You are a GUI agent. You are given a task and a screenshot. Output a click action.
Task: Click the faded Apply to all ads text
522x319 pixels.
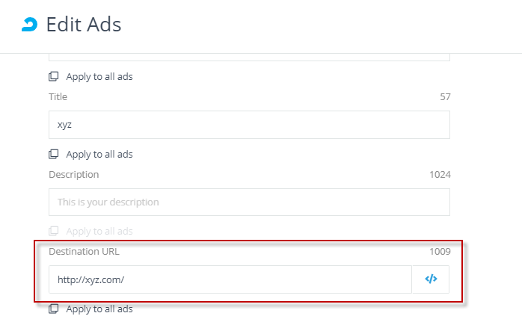pos(99,231)
